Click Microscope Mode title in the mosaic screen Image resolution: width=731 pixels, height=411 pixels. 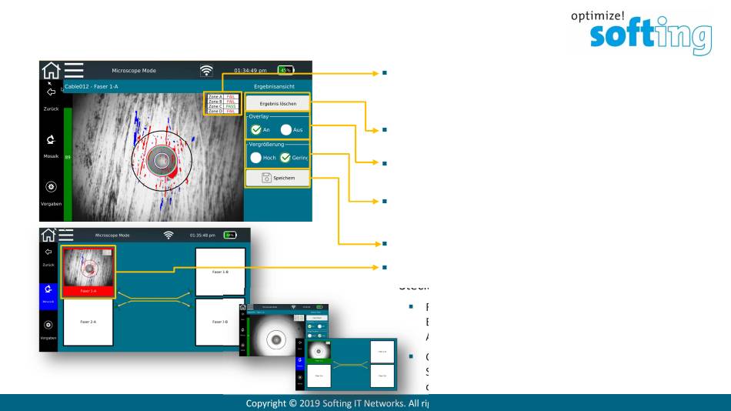(112, 235)
